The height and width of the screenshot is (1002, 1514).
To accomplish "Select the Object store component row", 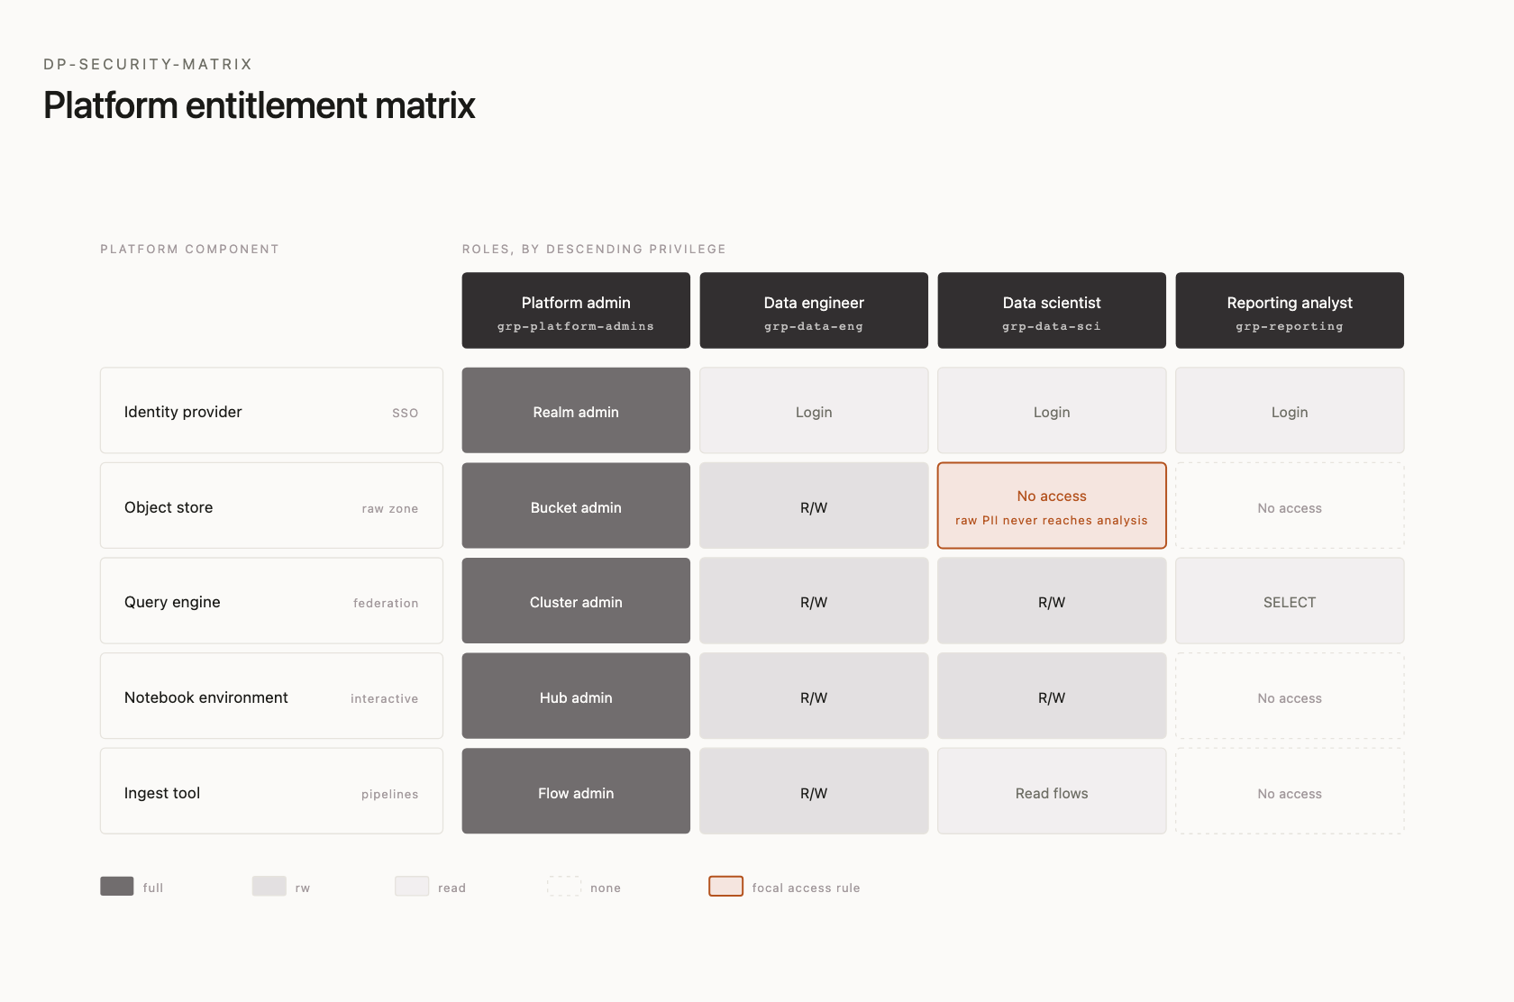I will pyautogui.click(x=271, y=506).
